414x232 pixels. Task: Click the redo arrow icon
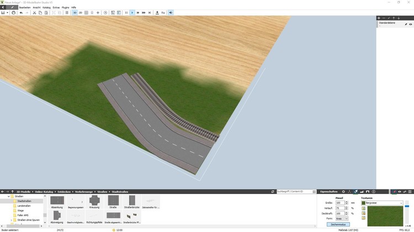pyautogui.click(x=27, y=13)
